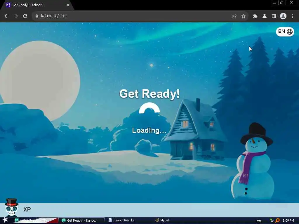Reload the Kahoot page
This screenshot has height=224, width=299.
click(25, 16)
